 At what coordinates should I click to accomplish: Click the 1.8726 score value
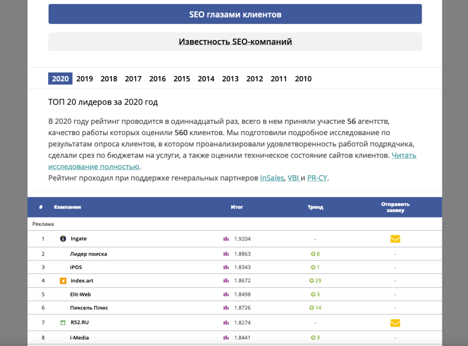[243, 308]
